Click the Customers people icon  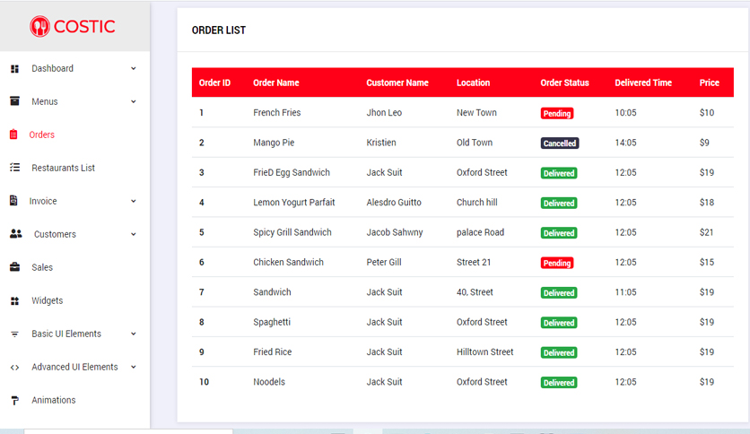pyautogui.click(x=16, y=234)
